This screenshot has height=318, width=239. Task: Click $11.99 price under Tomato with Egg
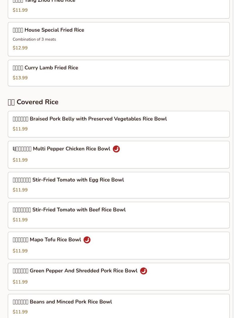(x=20, y=190)
